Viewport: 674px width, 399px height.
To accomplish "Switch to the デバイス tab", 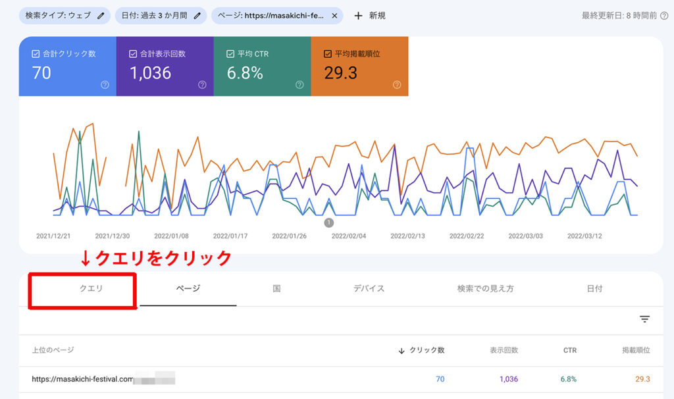I will coord(369,288).
